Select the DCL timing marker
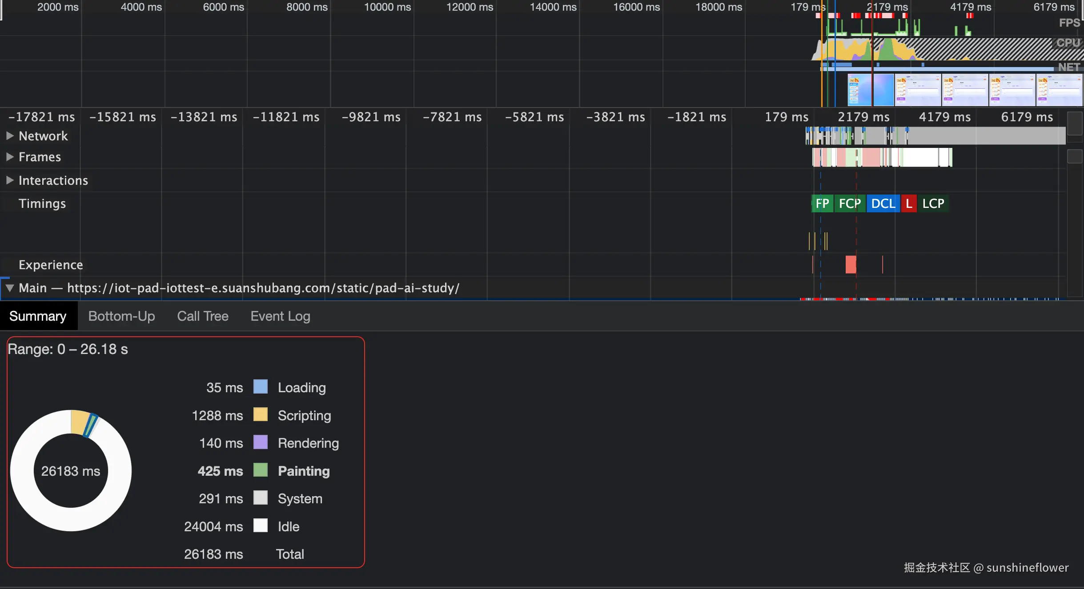This screenshot has width=1084, height=589. 883,203
